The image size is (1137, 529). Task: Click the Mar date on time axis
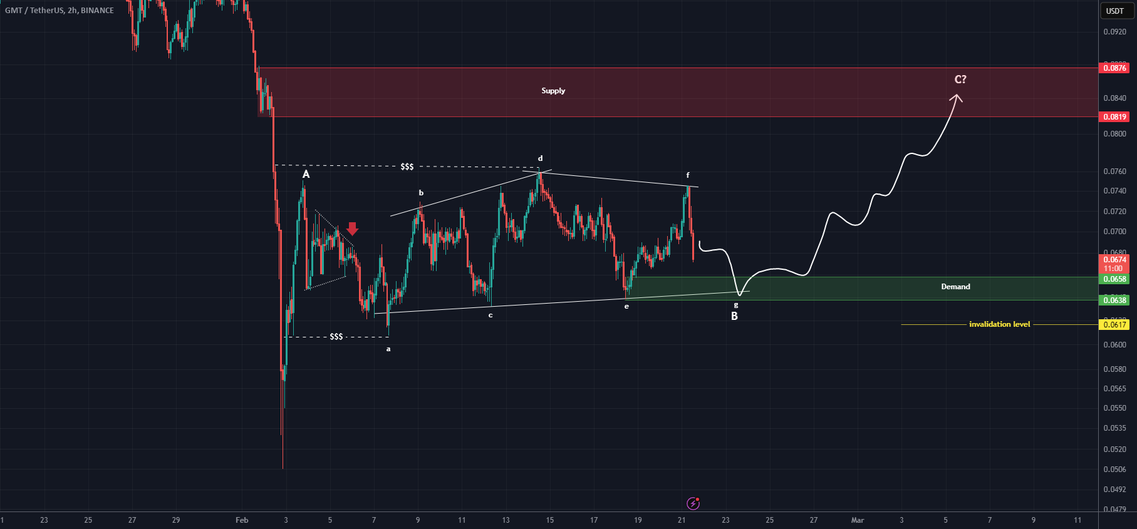(x=858, y=520)
